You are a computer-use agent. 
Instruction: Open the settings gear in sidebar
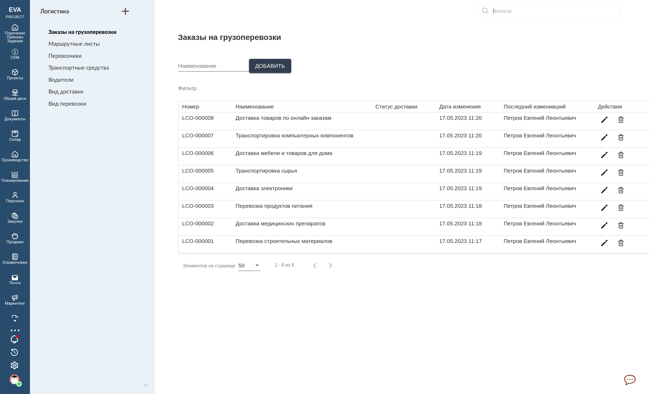click(15, 365)
